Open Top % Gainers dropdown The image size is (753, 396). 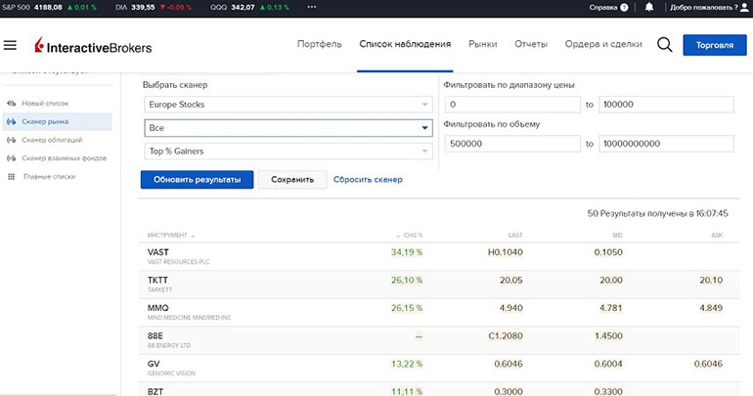point(288,152)
